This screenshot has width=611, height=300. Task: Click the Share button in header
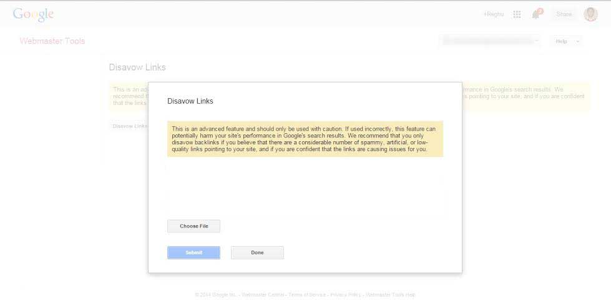tap(564, 14)
